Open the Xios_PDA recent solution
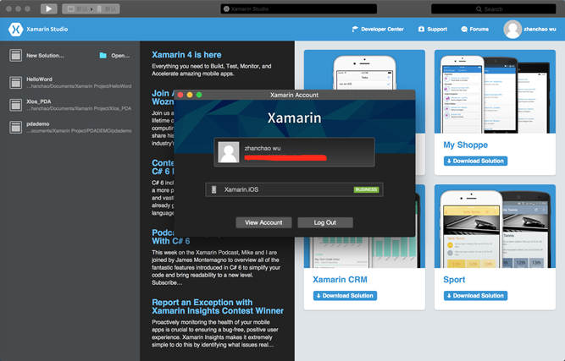565x361 pixels. pyautogui.click(x=70, y=105)
